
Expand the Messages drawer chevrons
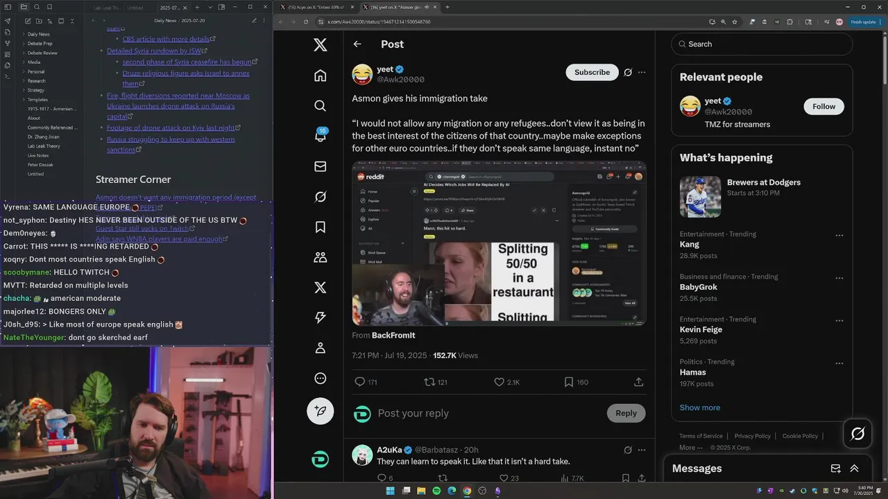click(855, 469)
